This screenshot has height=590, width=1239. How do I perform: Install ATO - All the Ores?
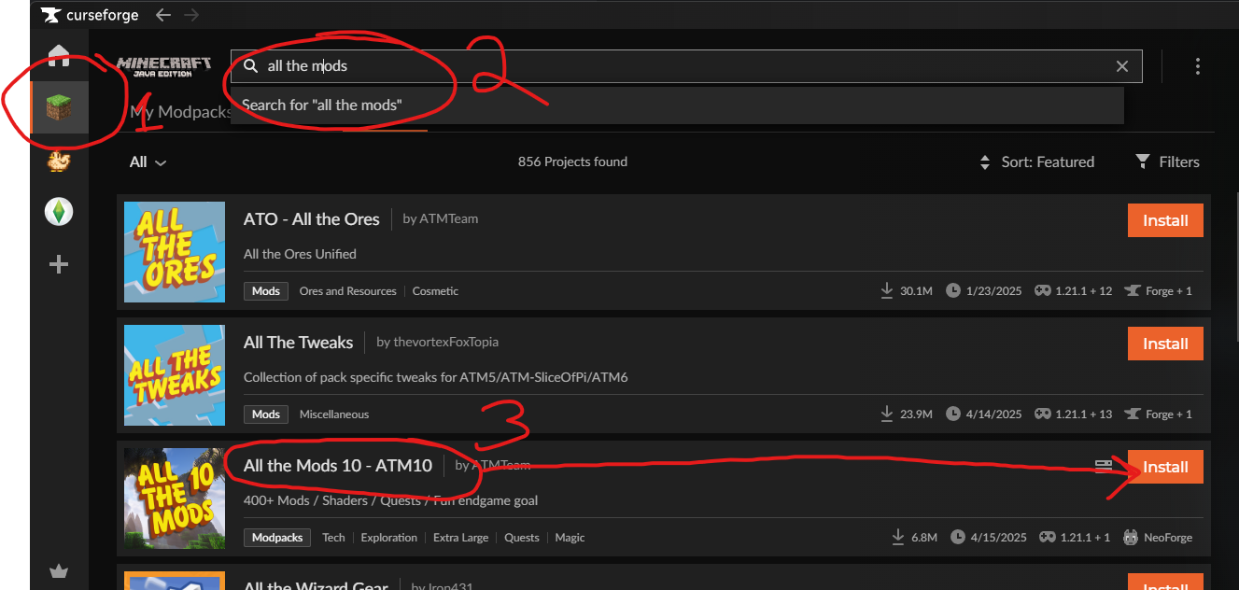1165,220
